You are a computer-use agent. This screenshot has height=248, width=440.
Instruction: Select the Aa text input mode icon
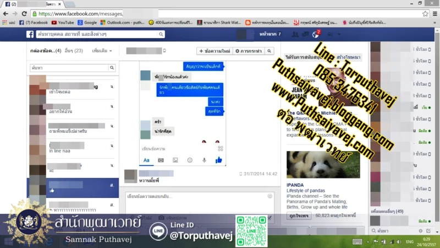147,160
